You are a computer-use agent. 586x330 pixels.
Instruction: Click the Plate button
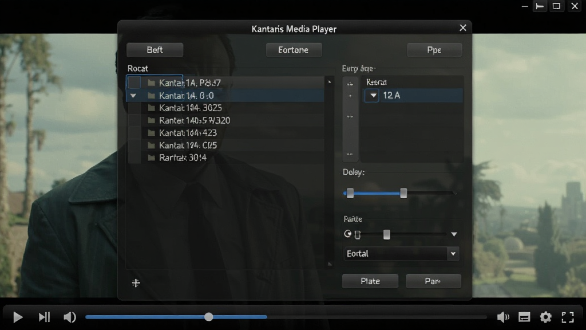(370, 281)
